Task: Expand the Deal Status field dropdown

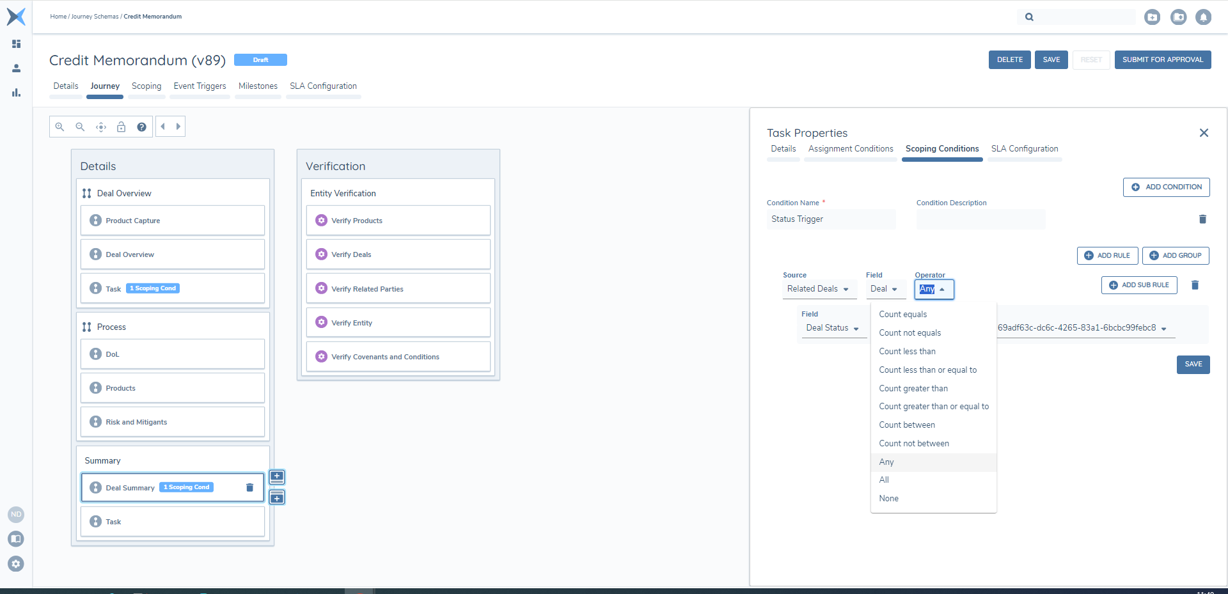Action: click(832, 328)
